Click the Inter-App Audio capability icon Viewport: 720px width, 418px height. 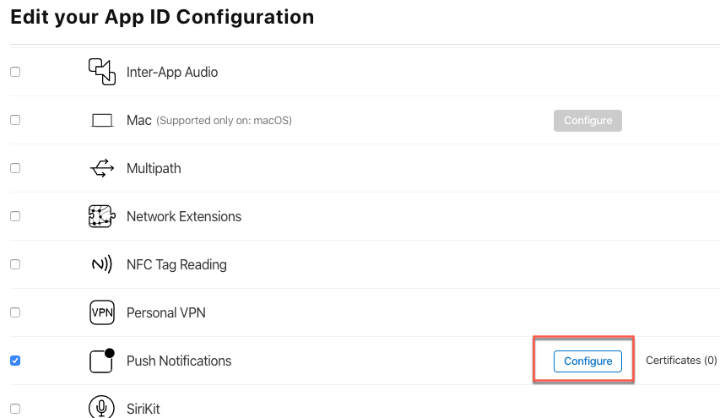point(102,72)
